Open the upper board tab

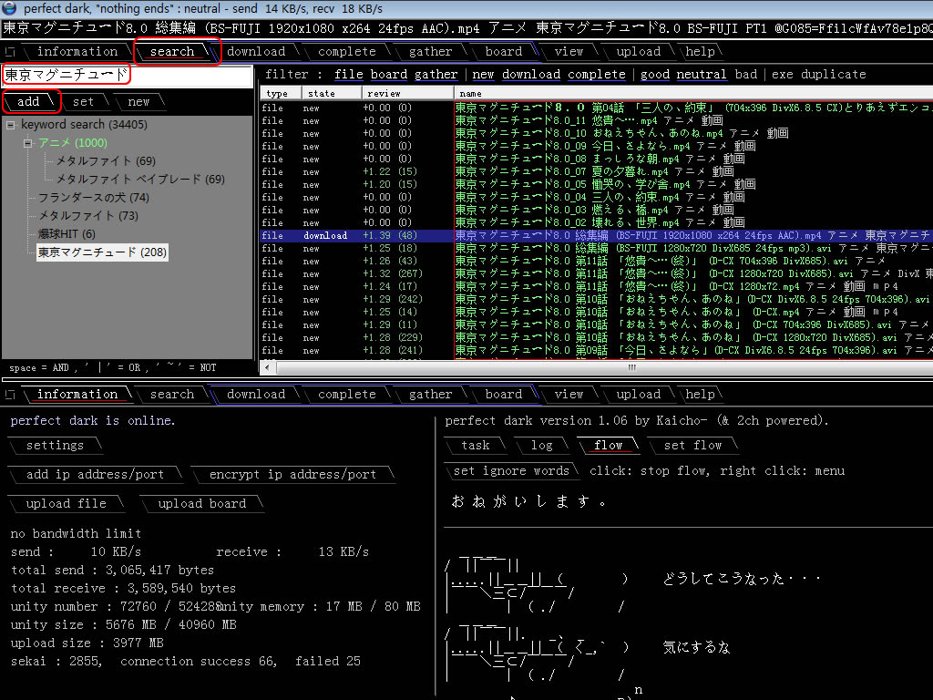point(503,52)
